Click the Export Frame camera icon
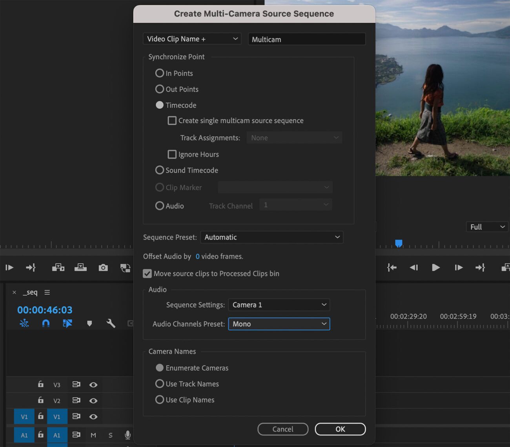The height and width of the screenshot is (447, 510). [x=103, y=267]
